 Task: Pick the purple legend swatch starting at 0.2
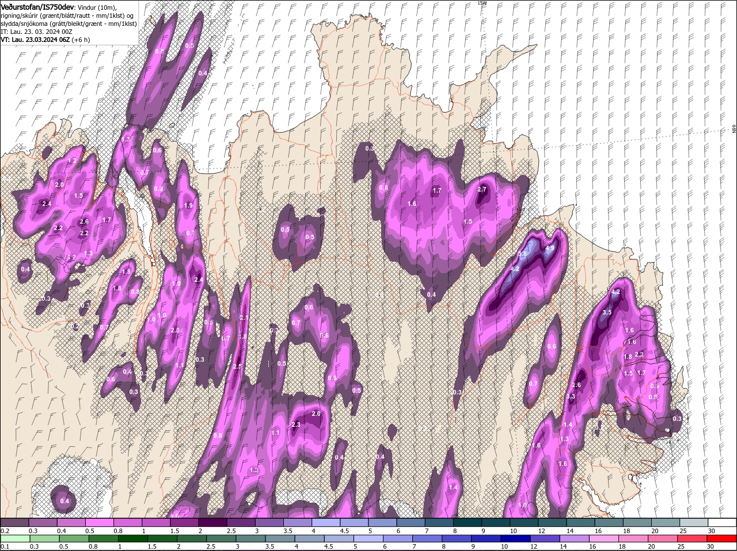pyautogui.click(x=14, y=522)
